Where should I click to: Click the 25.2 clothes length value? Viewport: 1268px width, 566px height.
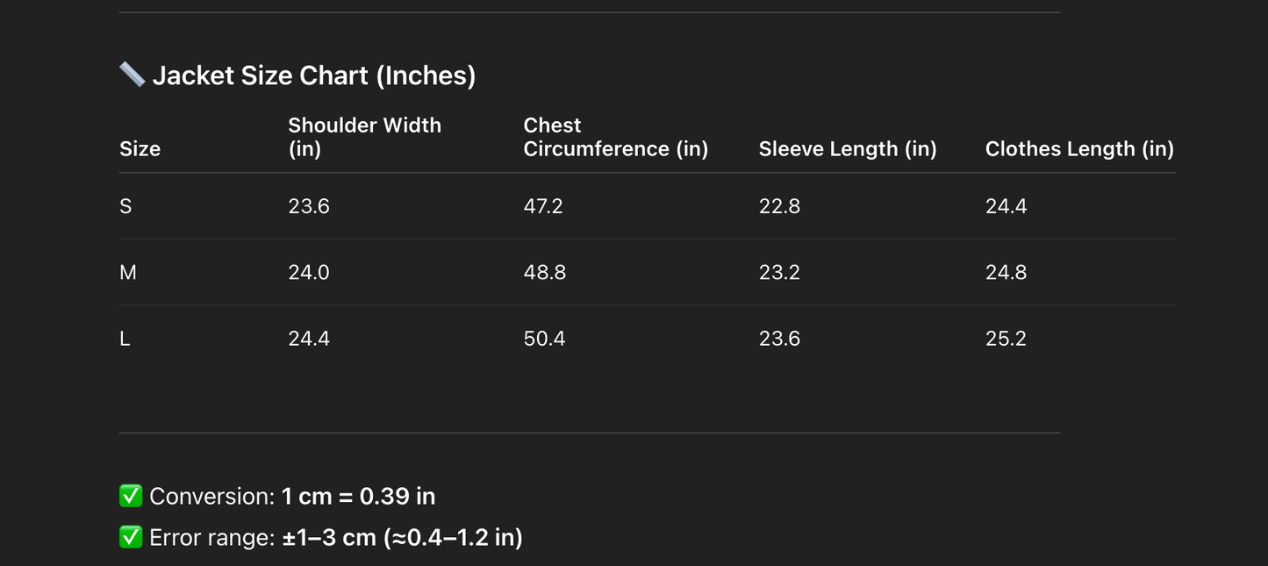1006,339
